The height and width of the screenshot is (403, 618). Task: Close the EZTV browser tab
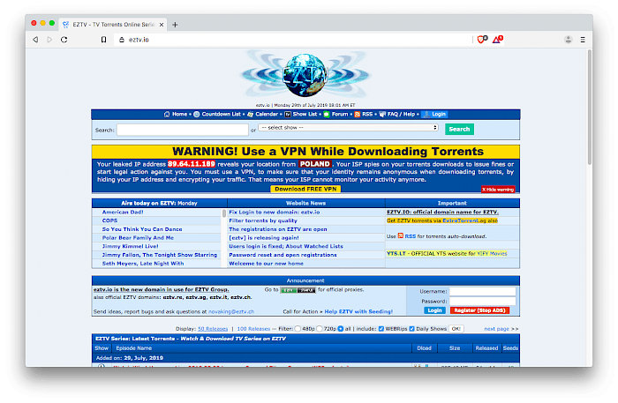162,25
